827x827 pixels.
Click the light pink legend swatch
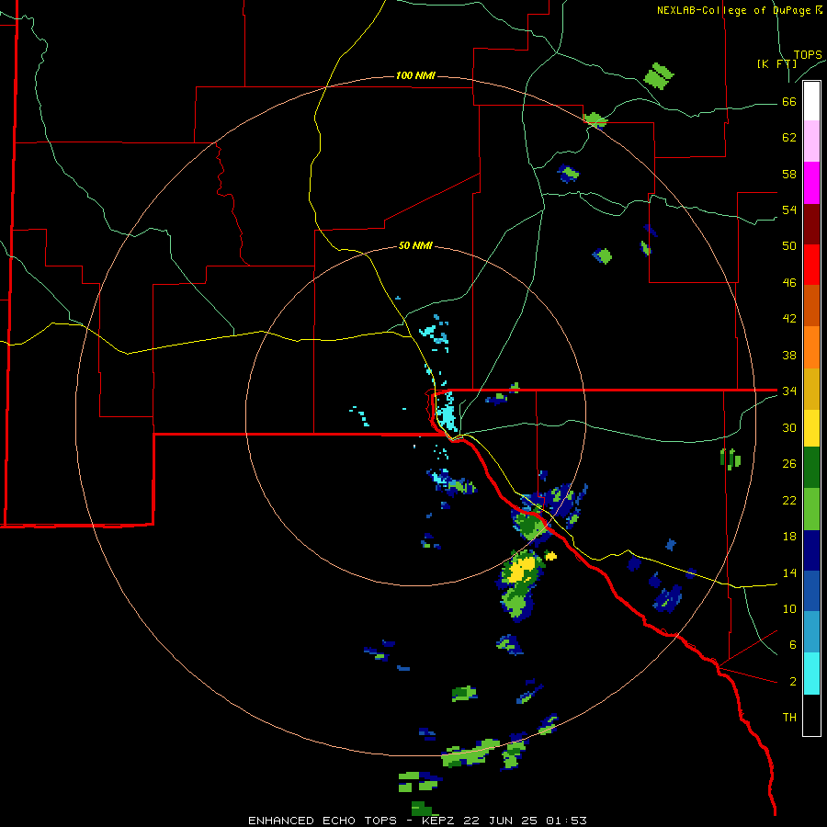pos(811,142)
